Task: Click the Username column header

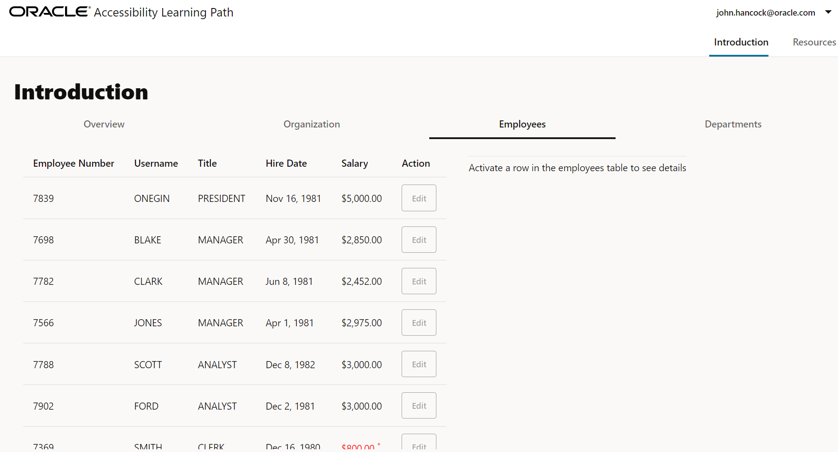Action: point(156,164)
